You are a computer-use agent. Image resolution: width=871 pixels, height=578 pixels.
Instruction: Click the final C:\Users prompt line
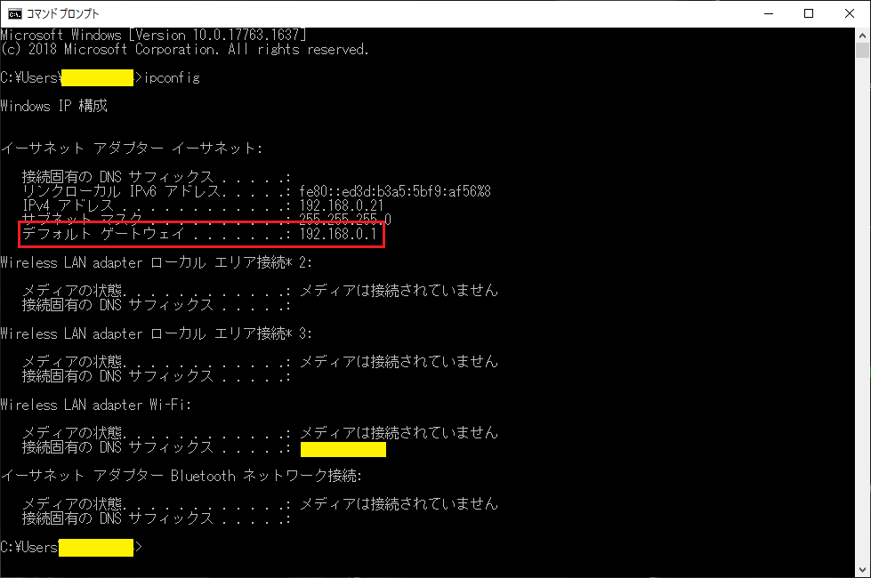pyautogui.click(x=71, y=548)
